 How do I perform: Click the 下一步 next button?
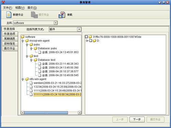point(137,119)
